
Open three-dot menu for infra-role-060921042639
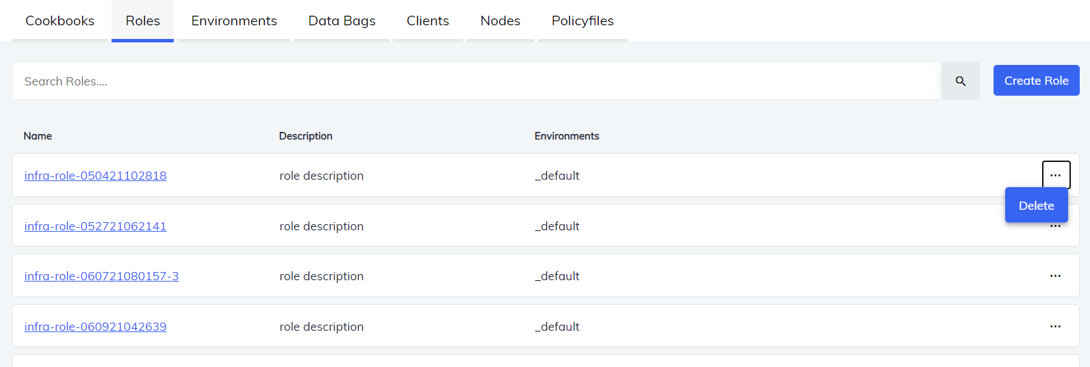coord(1055,327)
